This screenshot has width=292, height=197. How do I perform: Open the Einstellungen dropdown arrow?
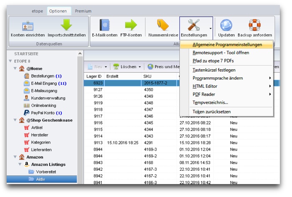[210, 28]
